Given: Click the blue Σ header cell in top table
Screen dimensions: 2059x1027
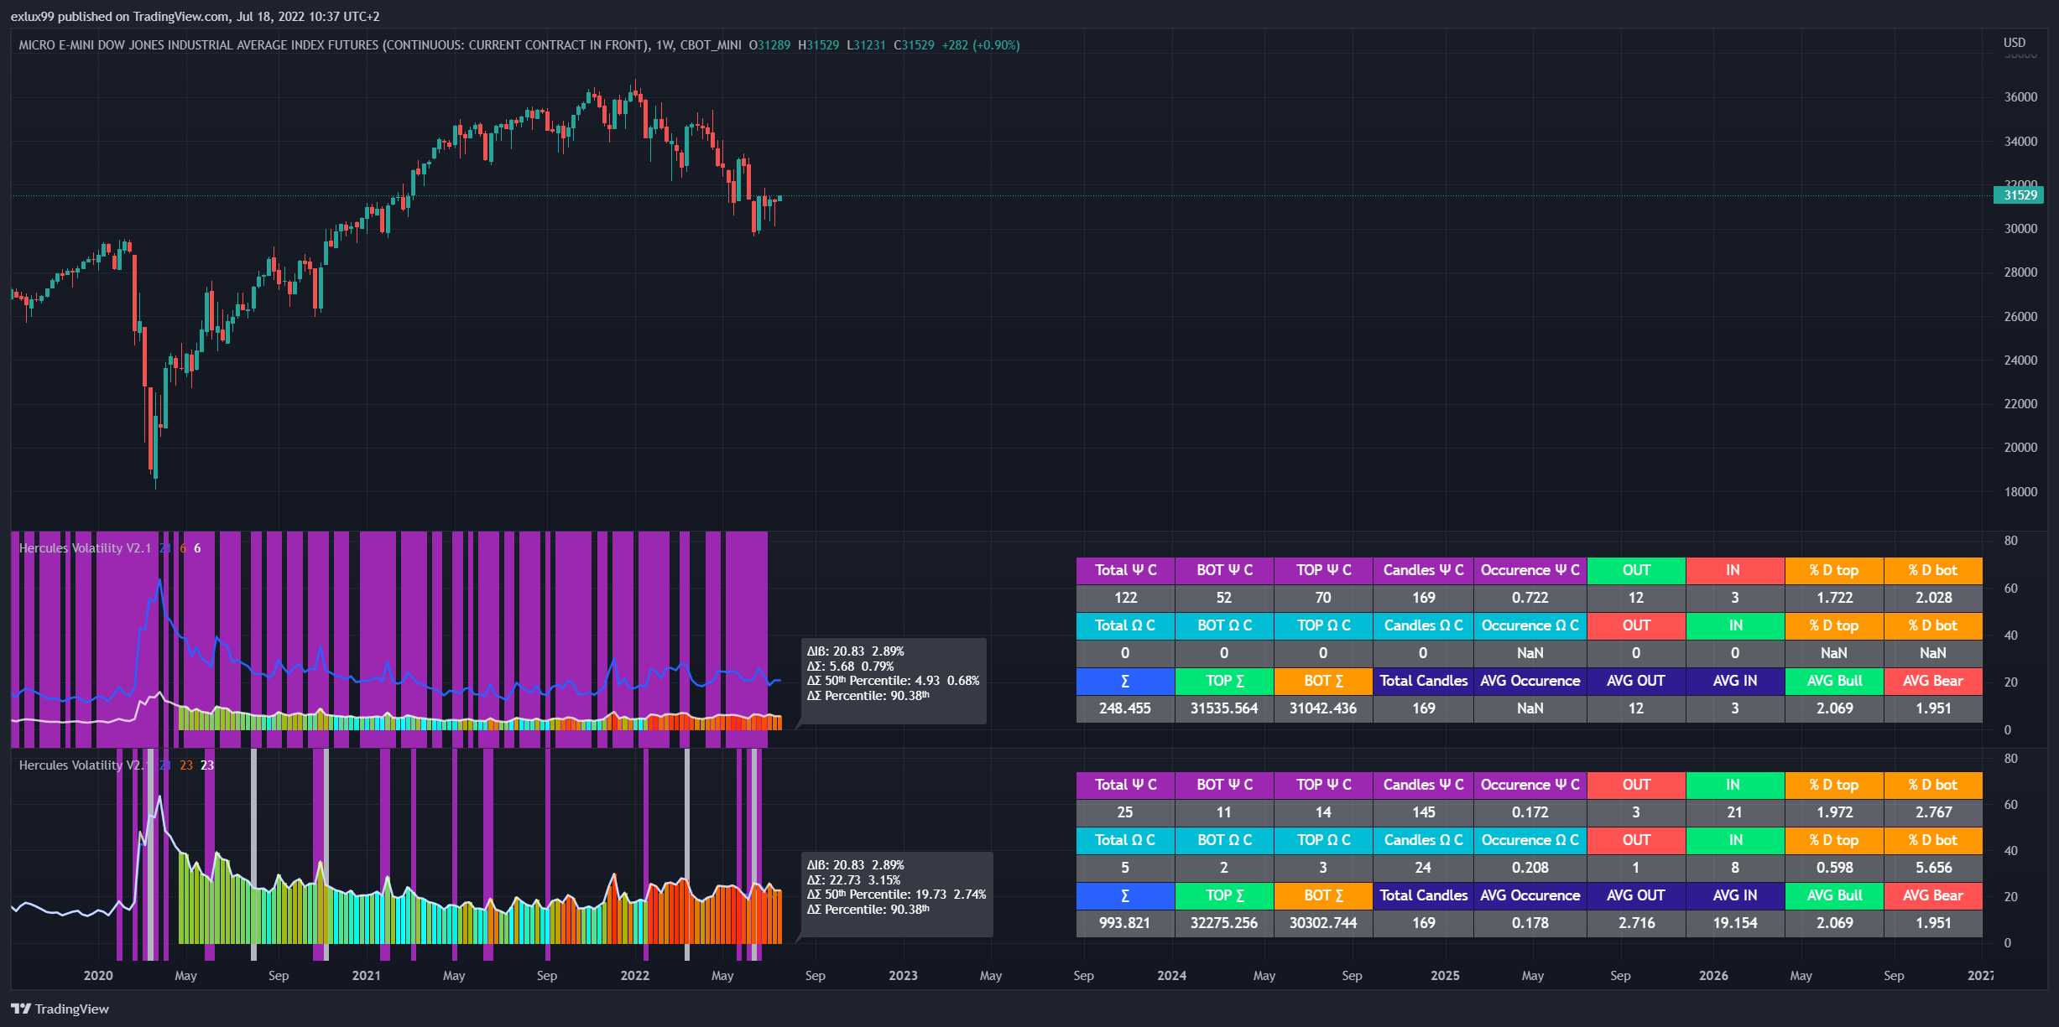Looking at the screenshot, I should pos(1124,681).
